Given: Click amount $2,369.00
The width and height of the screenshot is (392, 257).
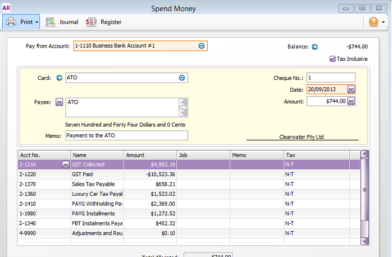Looking at the screenshot, I should [x=163, y=204].
